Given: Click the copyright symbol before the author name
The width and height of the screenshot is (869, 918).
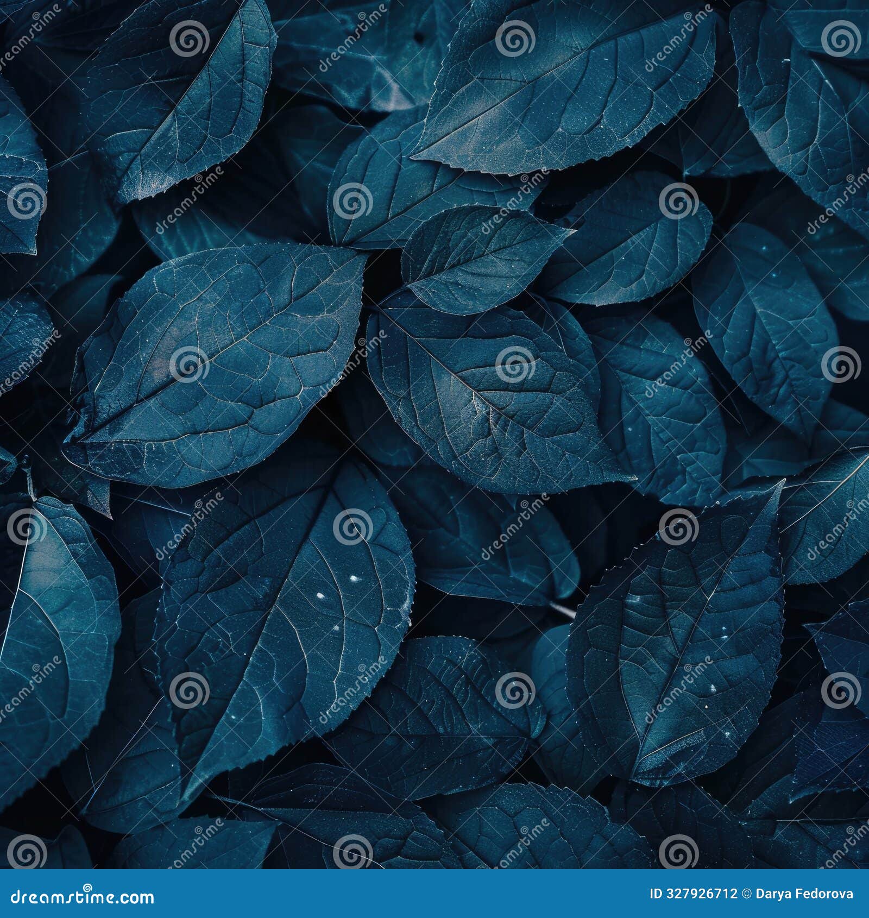Looking at the screenshot, I should point(747,894).
